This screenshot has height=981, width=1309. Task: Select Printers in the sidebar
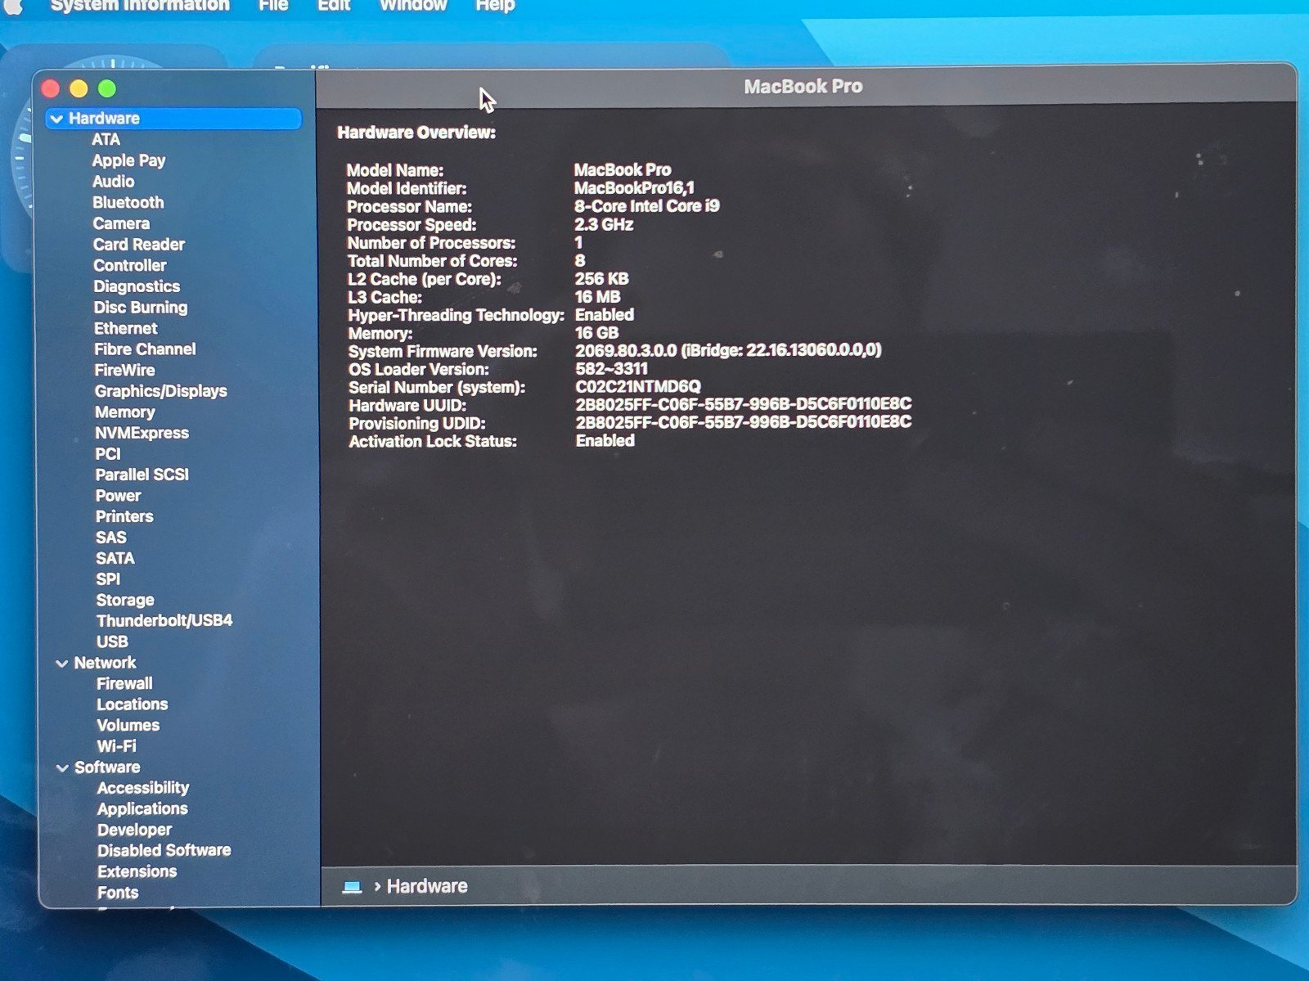124,517
